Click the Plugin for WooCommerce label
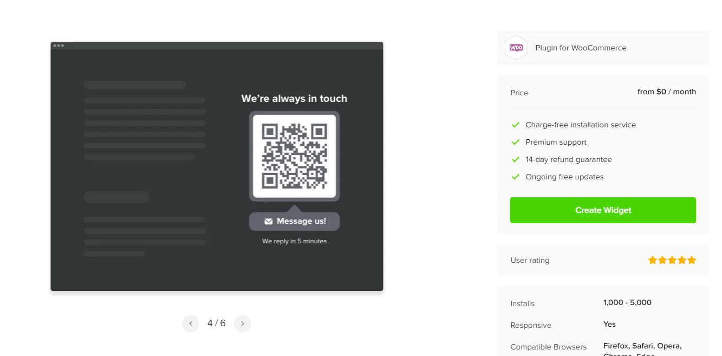 (x=581, y=48)
